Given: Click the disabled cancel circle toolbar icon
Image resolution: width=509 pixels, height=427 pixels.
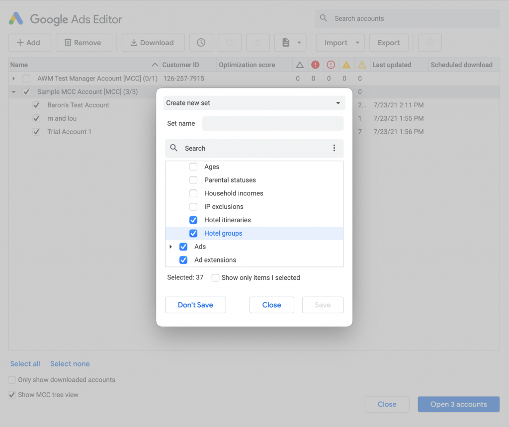Looking at the screenshot, I should (430, 43).
